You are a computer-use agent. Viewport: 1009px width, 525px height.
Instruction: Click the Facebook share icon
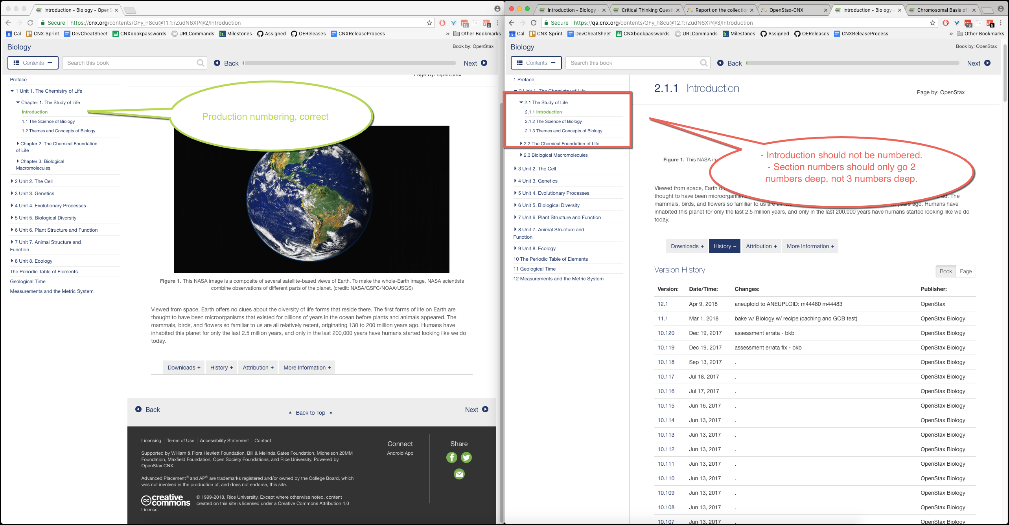pos(451,457)
